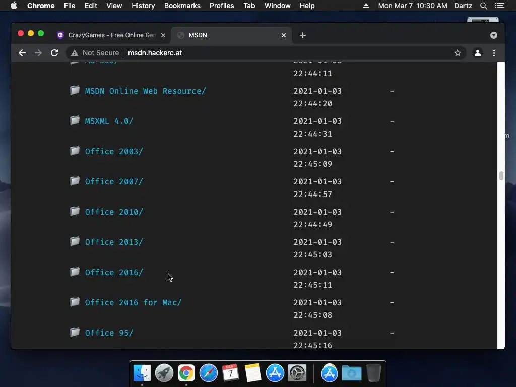This screenshot has width=516, height=387.
Task: Click the eject icon in menu bar
Action: tap(366, 6)
